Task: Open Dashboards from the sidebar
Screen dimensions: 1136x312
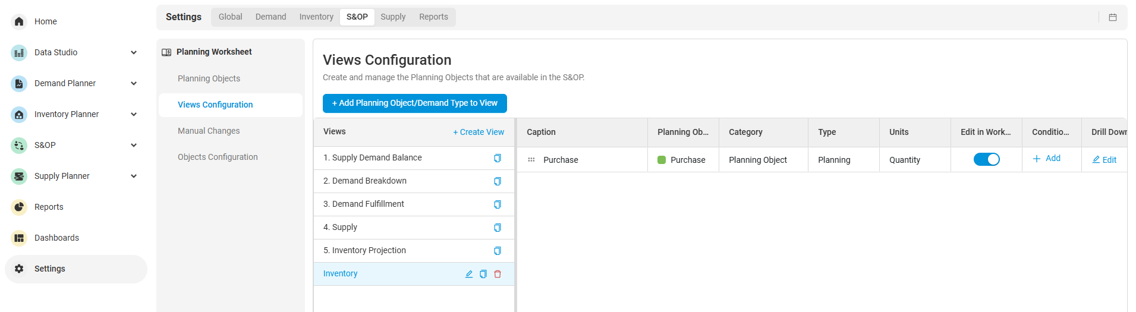Action: 56,238
